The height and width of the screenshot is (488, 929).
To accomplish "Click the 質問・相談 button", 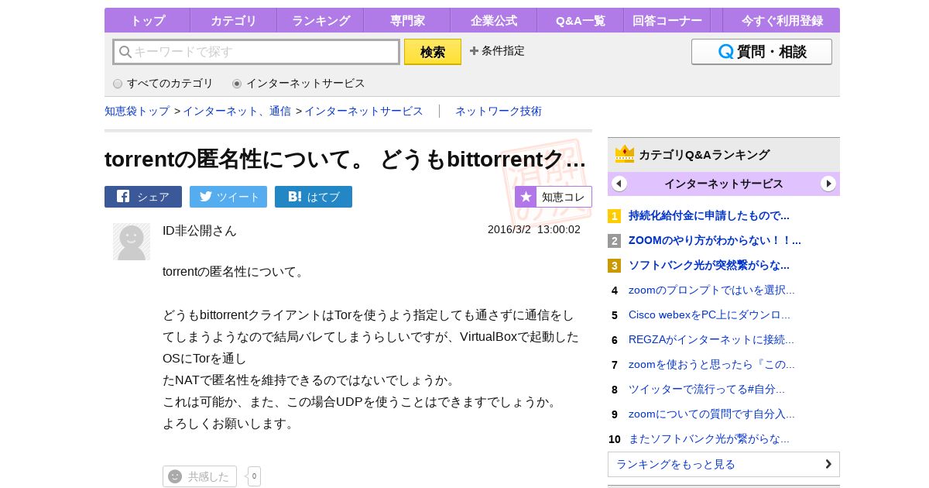I will click(x=762, y=52).
